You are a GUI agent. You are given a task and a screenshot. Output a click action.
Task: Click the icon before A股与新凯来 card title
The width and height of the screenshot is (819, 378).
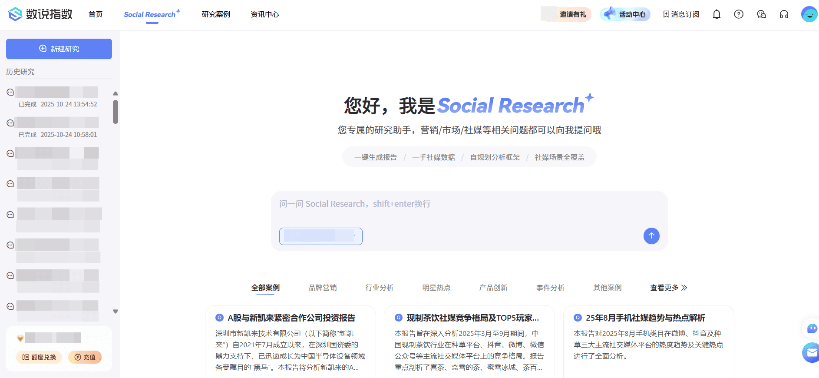(x=220, y=318)
